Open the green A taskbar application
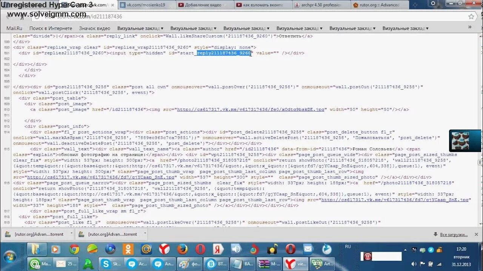Screen dimensions: 483x271 88,263
